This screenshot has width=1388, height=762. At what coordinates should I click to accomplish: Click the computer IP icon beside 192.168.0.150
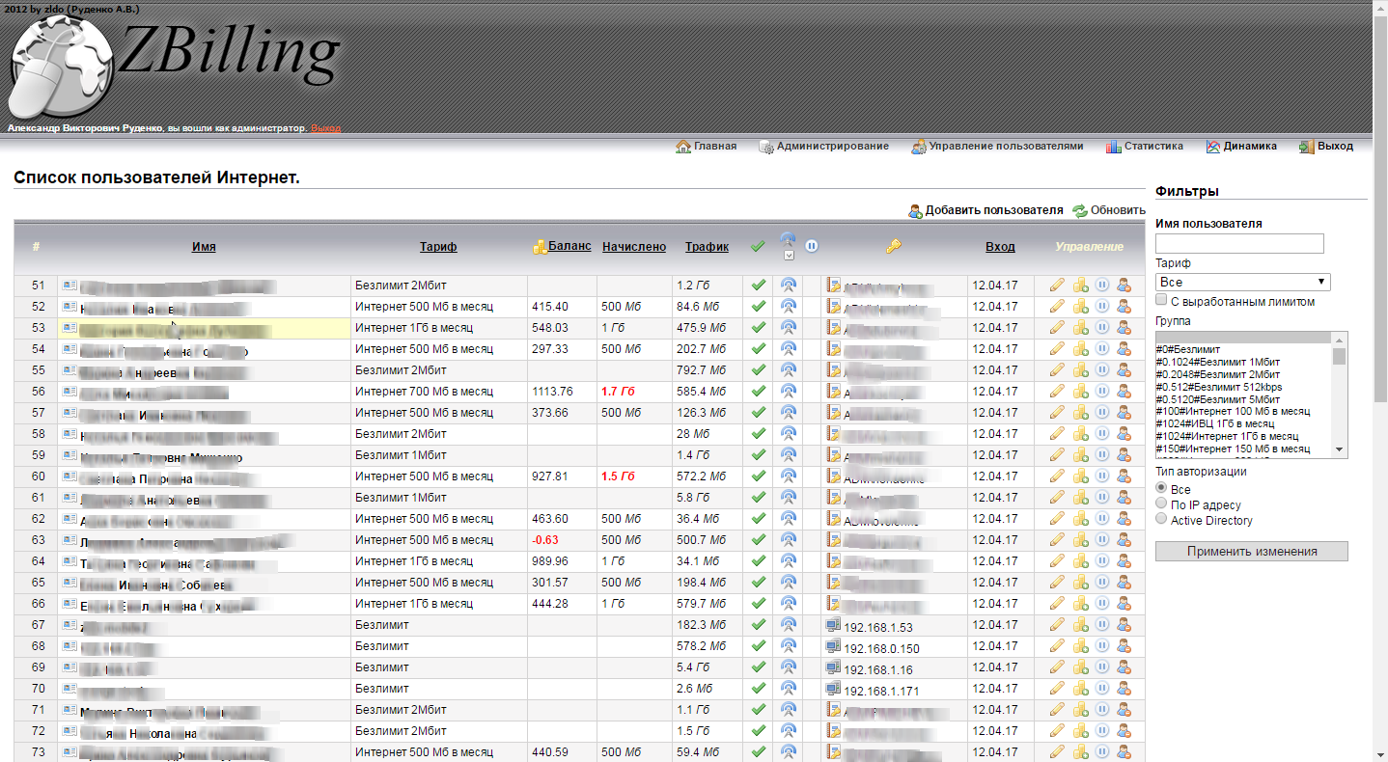click(x=833, y=647)
